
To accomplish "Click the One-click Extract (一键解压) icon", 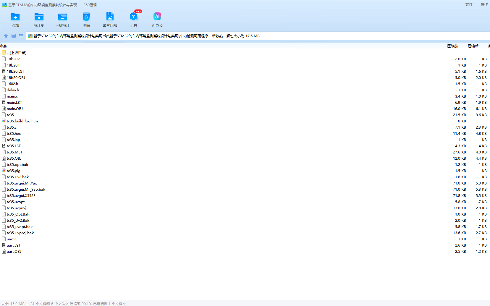I will pos(62,17).
